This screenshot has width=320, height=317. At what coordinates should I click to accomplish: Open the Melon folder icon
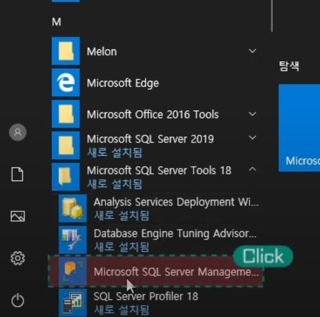66,51
